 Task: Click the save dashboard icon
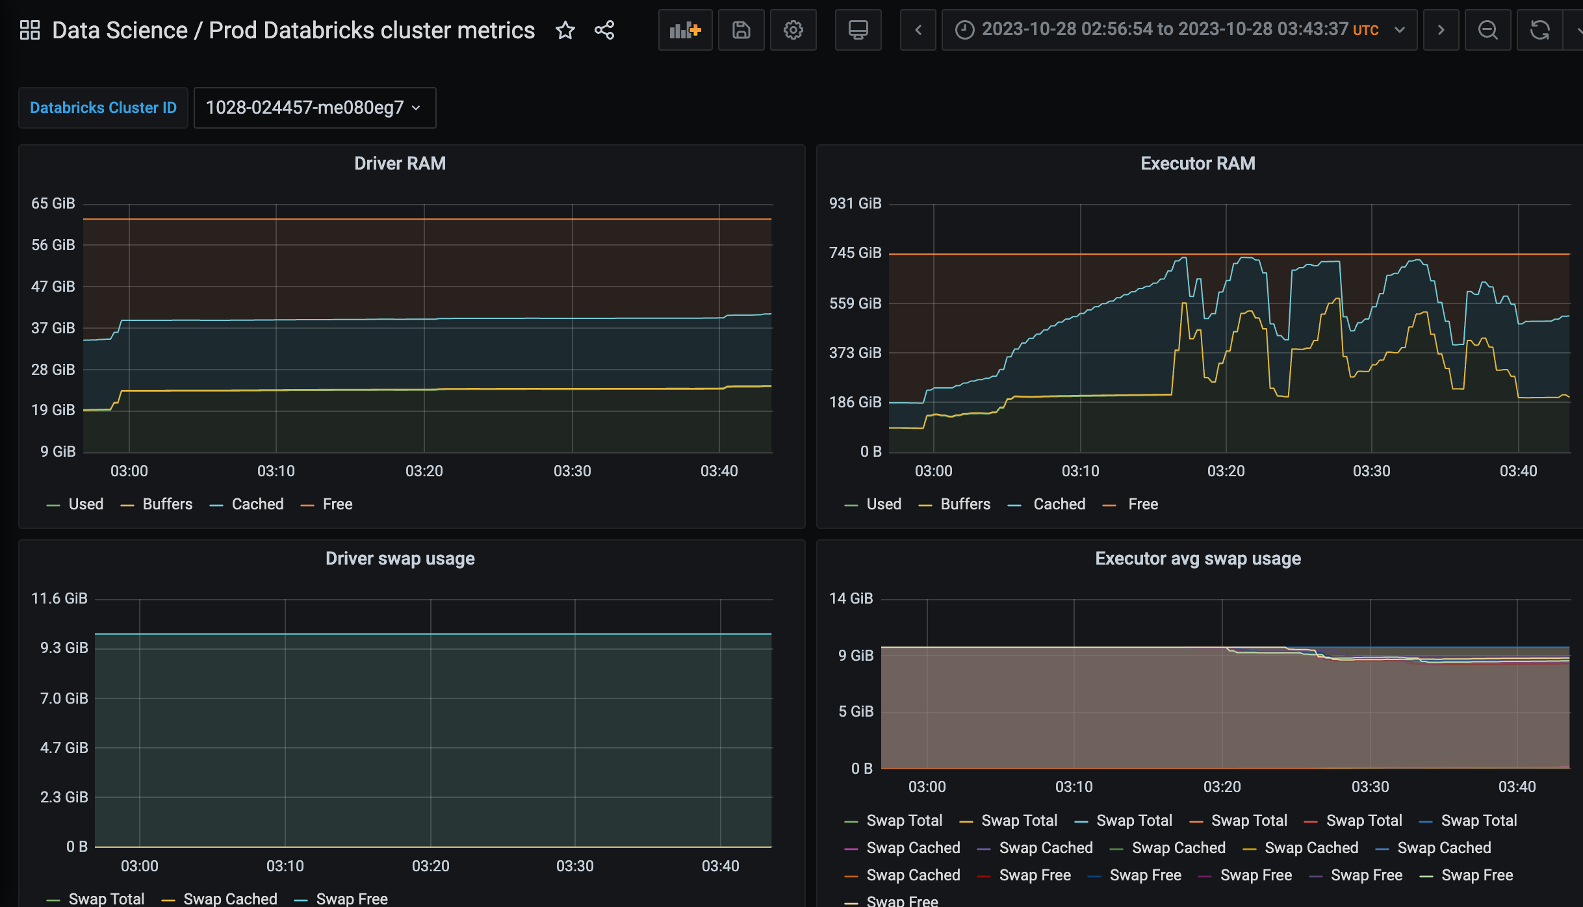[x=741, y=30]
